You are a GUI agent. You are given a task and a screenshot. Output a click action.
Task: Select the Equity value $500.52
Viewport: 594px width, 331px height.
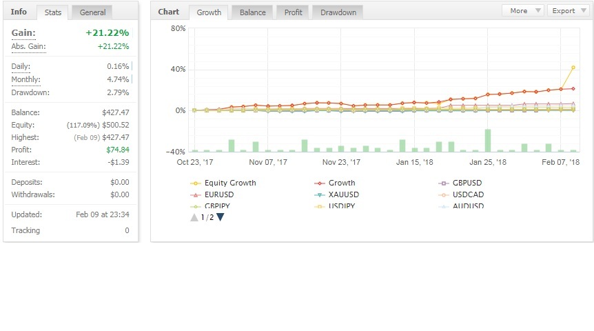[116, 125]
